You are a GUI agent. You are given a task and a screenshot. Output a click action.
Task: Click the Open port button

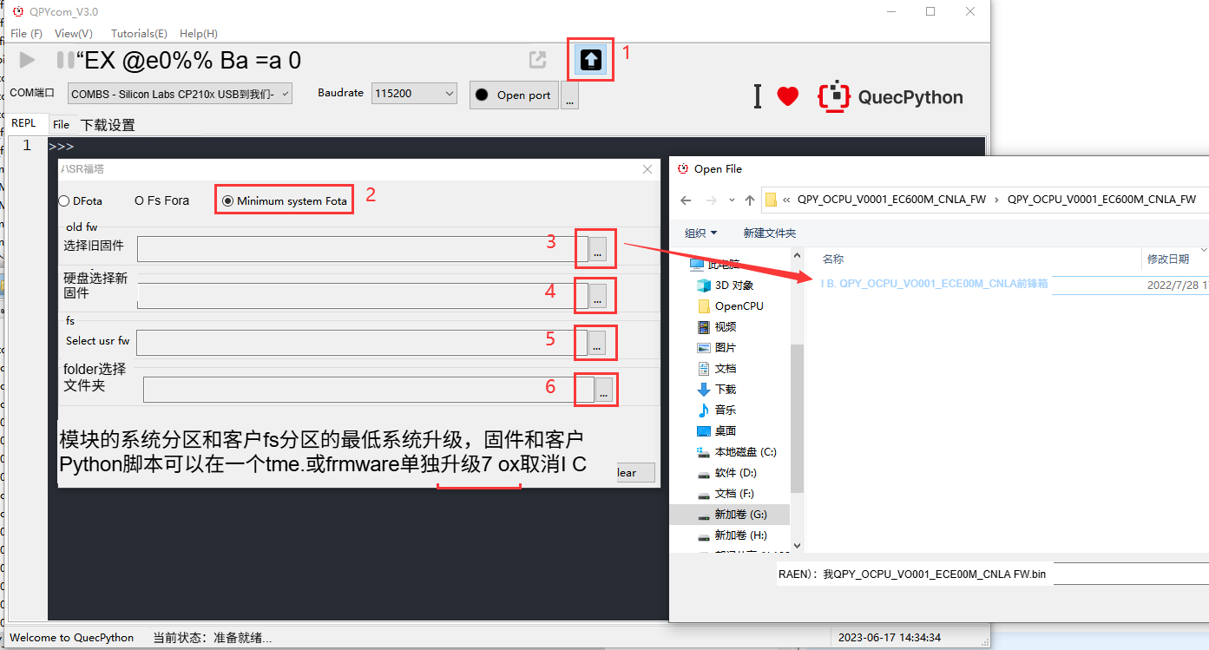click(x=514, y=95)
